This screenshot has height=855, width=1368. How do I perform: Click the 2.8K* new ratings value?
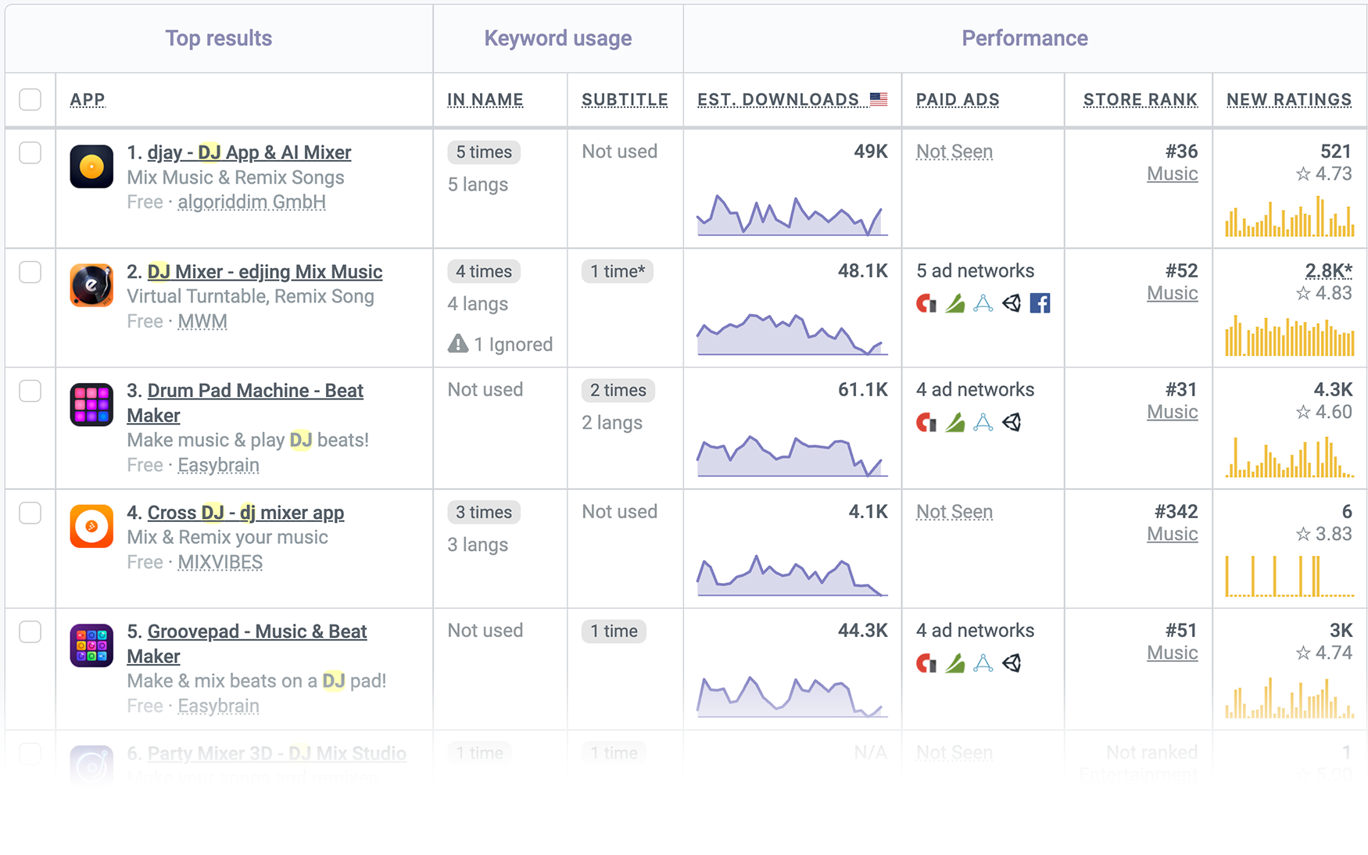(x=1328, y=271)
